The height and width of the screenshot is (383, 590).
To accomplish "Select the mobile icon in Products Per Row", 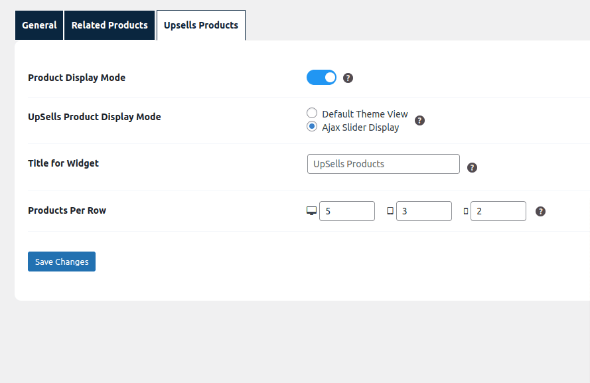I will [x=465, y=210].
